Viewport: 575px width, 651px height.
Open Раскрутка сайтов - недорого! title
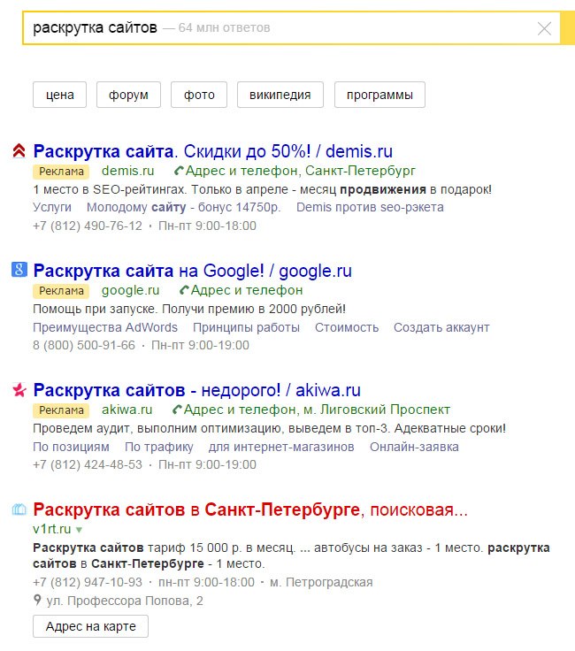(x=196, y=390)
